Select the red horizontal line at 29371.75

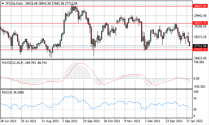pyautogui.click(x=96, y=24)
